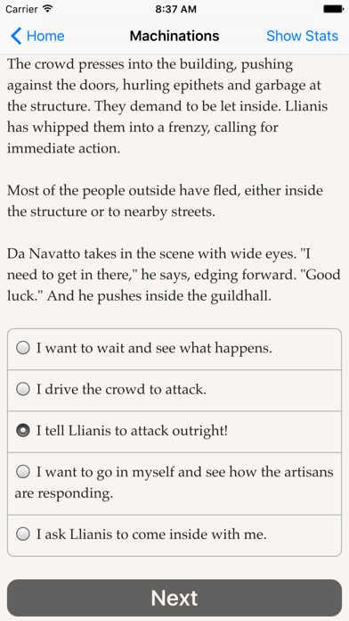349x621 pixels.
Task: Tap the 8:37 AM clock in status bar
Action: coord(175,9)
